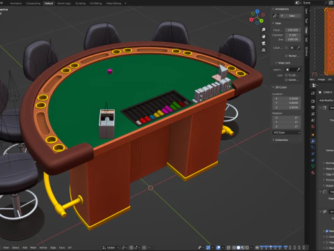Open the viewport shading options dropdown arrow
334x251 pixels.
tap(251, 248)
